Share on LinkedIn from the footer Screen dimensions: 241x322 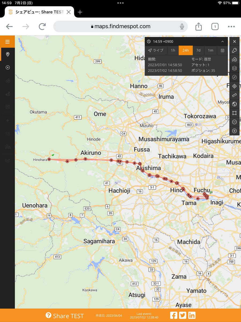pos(192,315)
